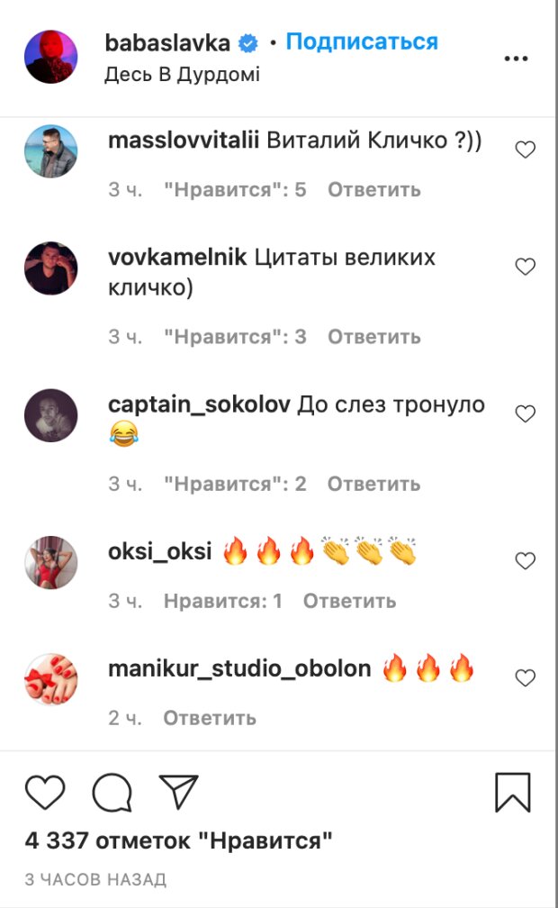Reply to the manikur_studio_obolon comment
558x908 pixels.
tap(210, 718)
